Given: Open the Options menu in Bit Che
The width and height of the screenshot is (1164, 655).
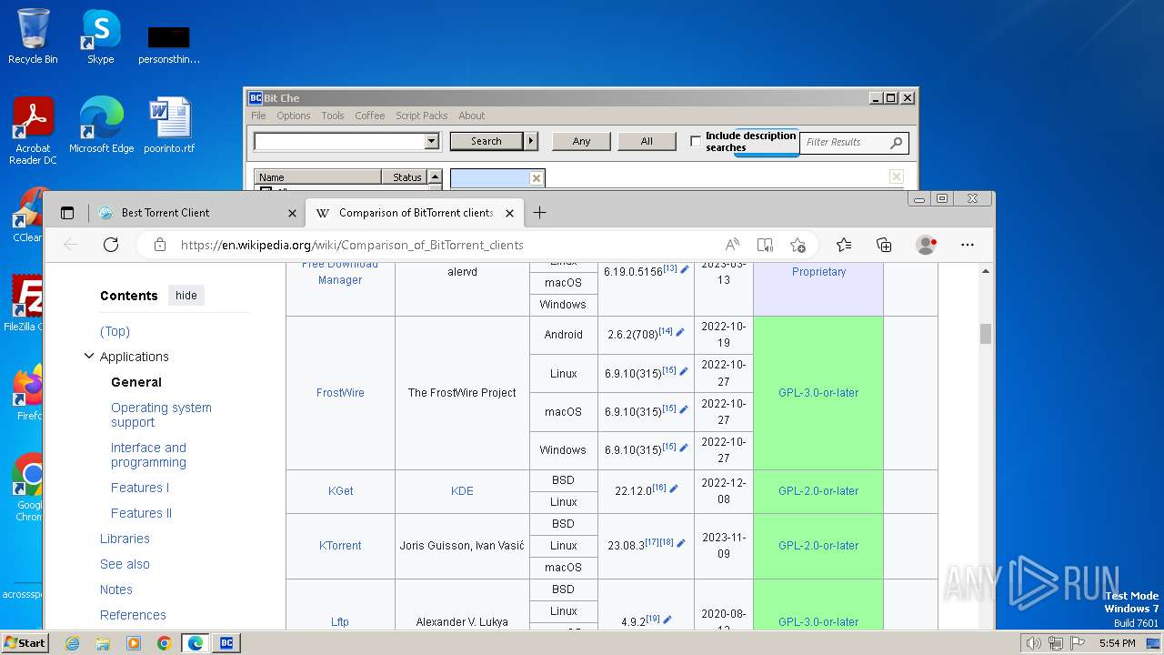Looking at the screenshot, I should [294, 116].
